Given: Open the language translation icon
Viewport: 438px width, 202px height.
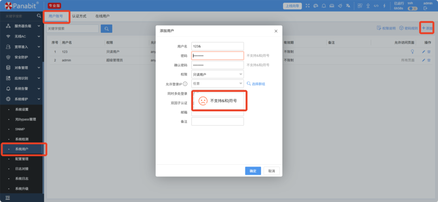Looking at the screenshot, I should (x=348, y=6).
